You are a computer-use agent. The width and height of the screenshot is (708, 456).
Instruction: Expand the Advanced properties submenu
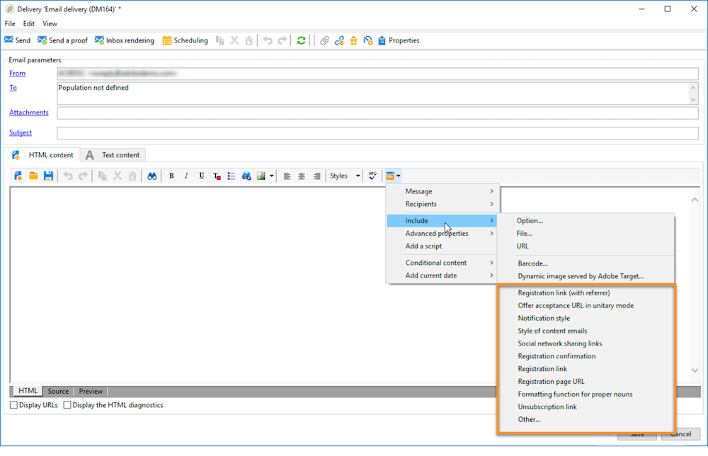click(442, 234)
